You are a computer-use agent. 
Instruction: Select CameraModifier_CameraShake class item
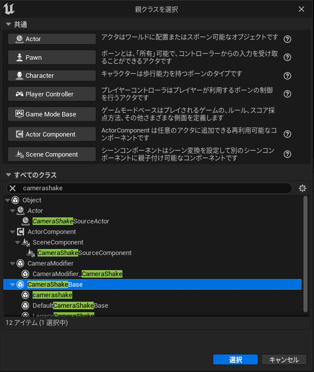click(x=77, y=274)
